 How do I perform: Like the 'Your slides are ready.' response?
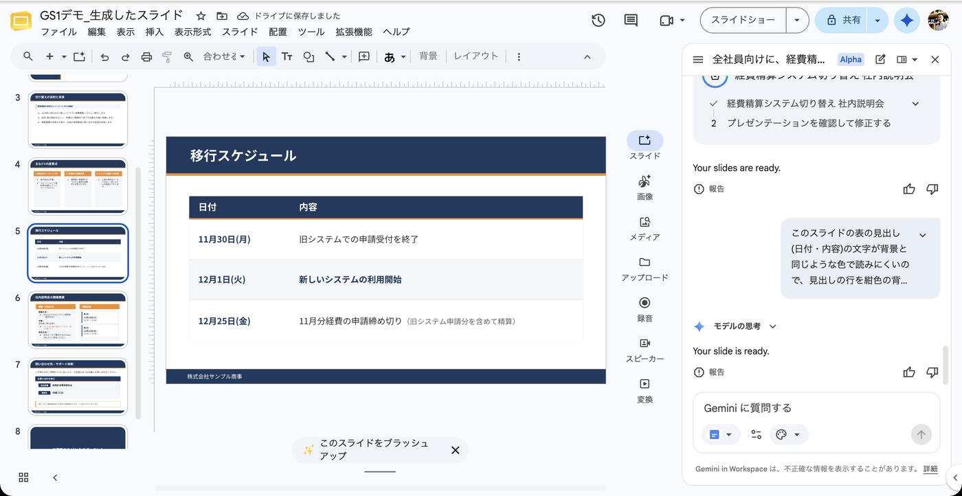909,189
